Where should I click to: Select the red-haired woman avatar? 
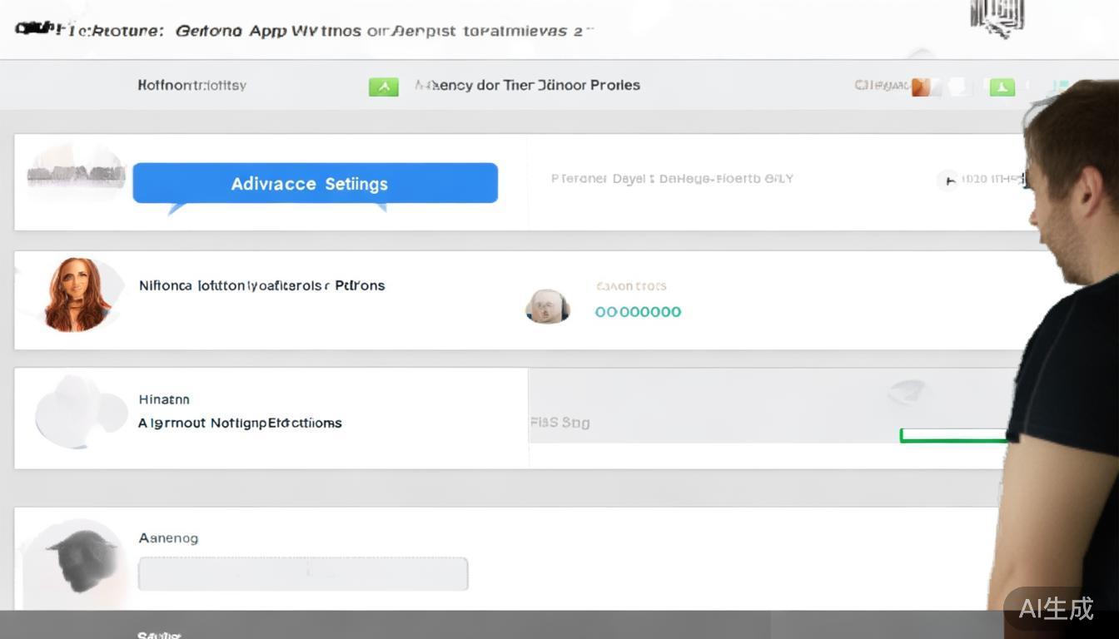[x=77, y=295]
